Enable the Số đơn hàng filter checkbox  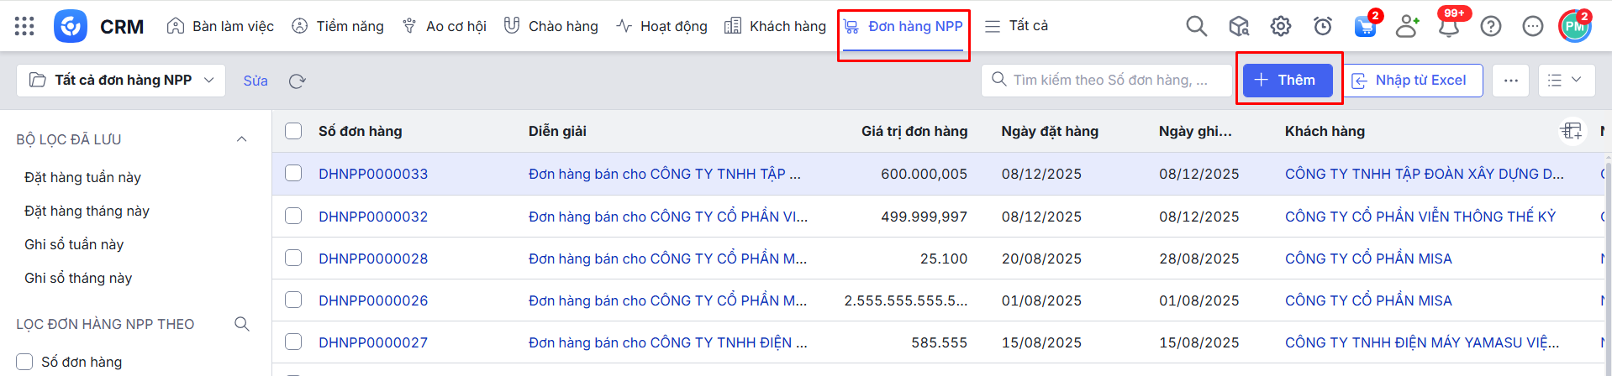25,362
